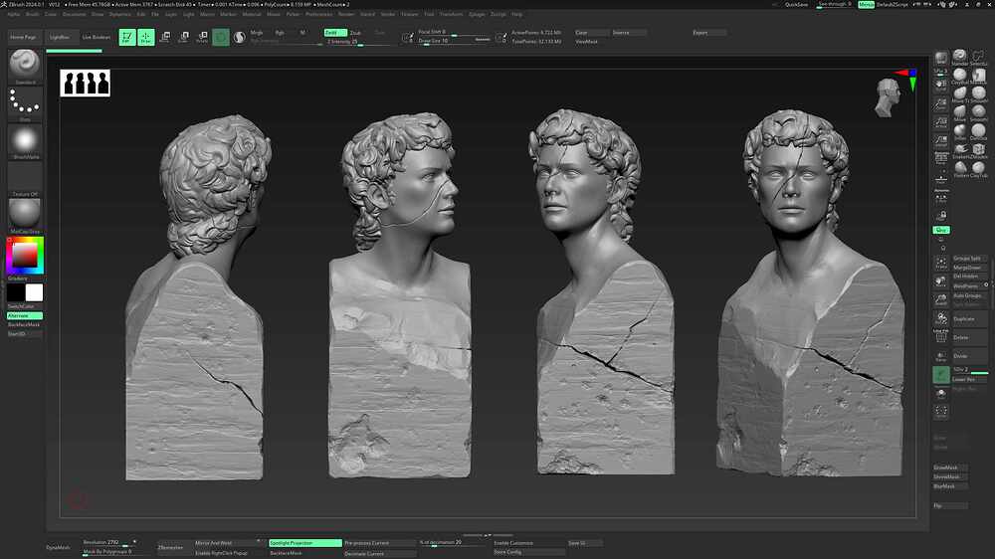Click the AAHalf icon
The image size is (995, 559).
[x=941, y=140]
